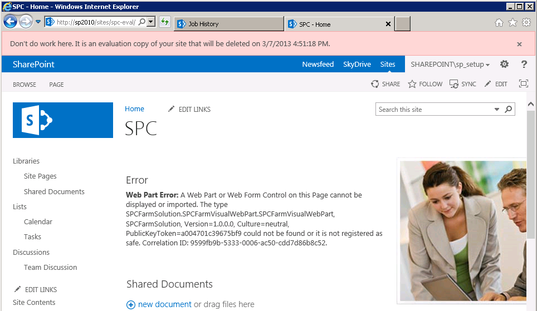Image resolution: width=537 pixels, height=311 pixels.
Task: Click the SharePoint brand text
Action: click(33, 65)
